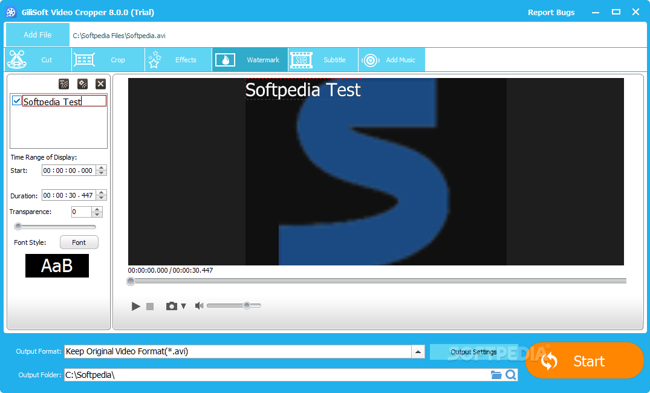
Task: Add an image watermark icon
Action: coord(82,84)
